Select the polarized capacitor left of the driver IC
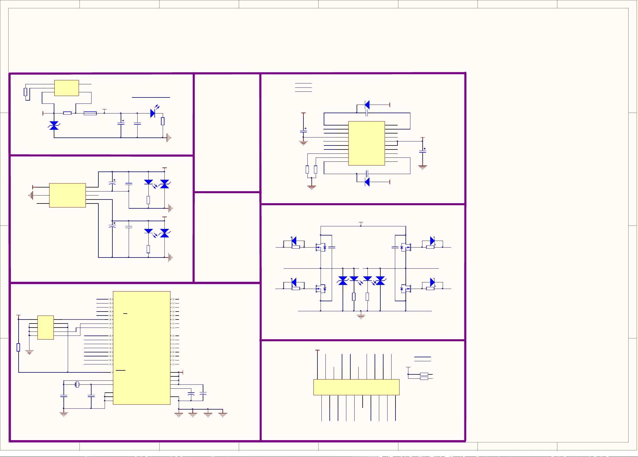The width and height of the screenshot is (638, 457). 303,131
